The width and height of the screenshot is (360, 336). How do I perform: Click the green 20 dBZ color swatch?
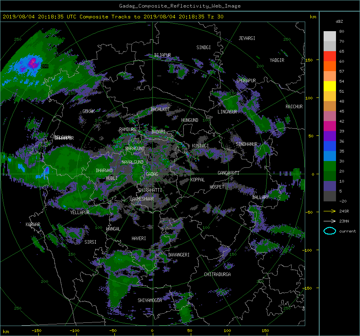(330, 166)
